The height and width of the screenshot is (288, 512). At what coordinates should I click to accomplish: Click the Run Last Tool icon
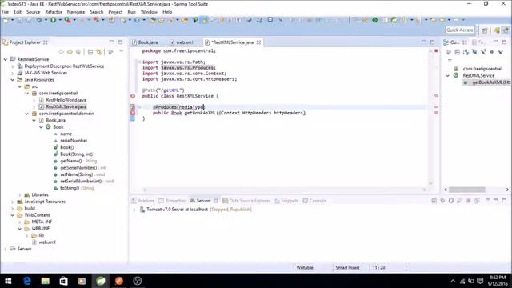coord(67,20)
